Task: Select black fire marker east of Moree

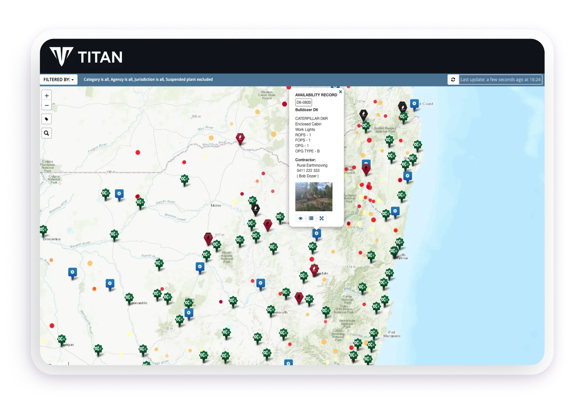Action: coord(256,210)
